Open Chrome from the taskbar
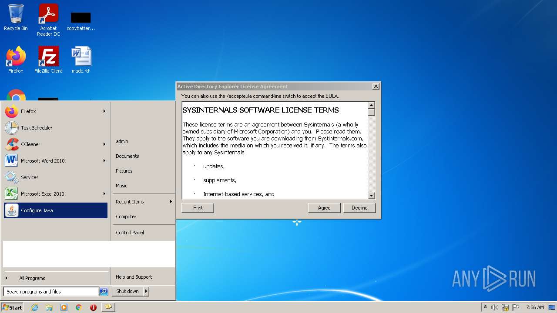 [x=79, y=307]
